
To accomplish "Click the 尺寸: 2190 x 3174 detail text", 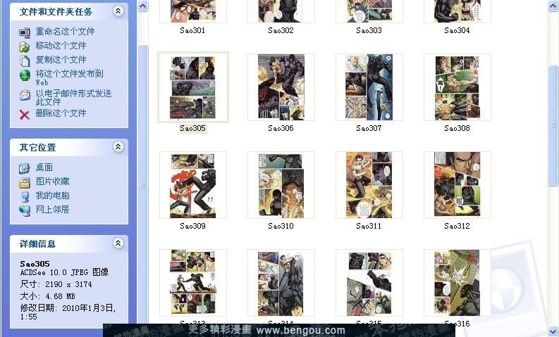I will pos(56,284).
